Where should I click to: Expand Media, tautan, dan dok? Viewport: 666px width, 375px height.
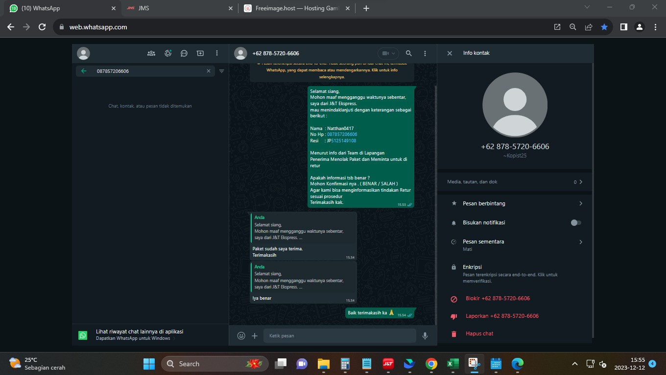(515, 182)
